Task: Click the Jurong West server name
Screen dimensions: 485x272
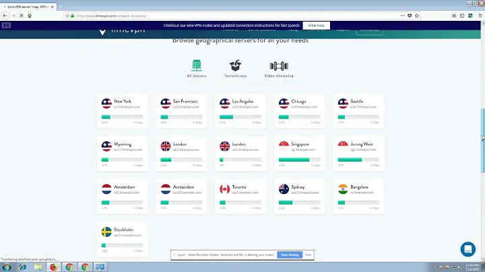Action: (x=362, y=144)
